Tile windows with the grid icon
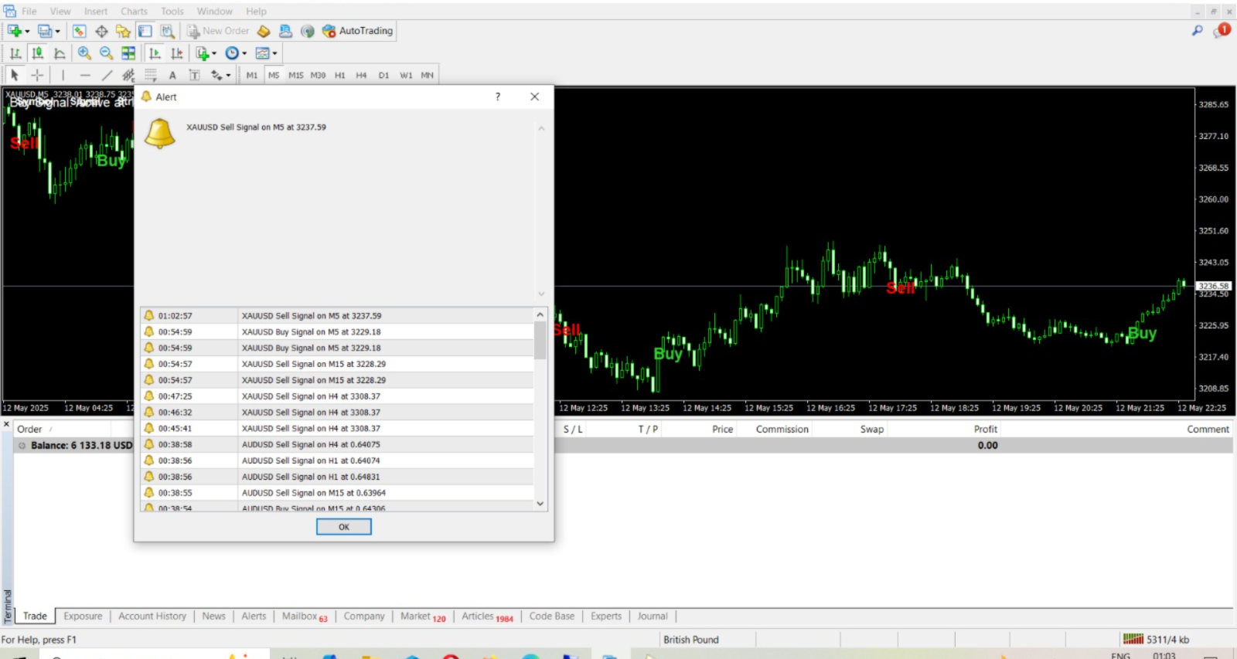1237x659 pixels. tap(128, 53)
